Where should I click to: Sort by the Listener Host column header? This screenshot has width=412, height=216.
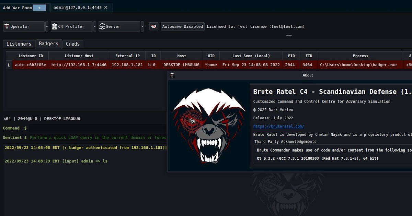[x=79, y=56]
